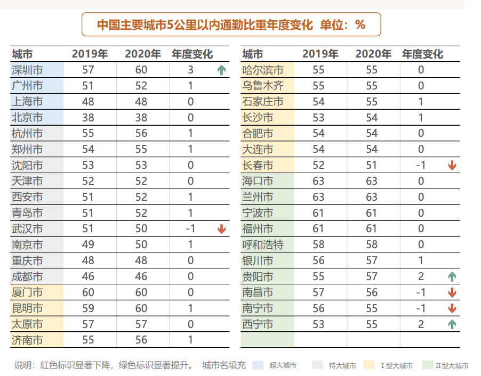The width and height of the screenshot is (481, 376).
Task: Click the red down arrow in 长春市 row
Action: pyautogui.click(x=452, y=166)
